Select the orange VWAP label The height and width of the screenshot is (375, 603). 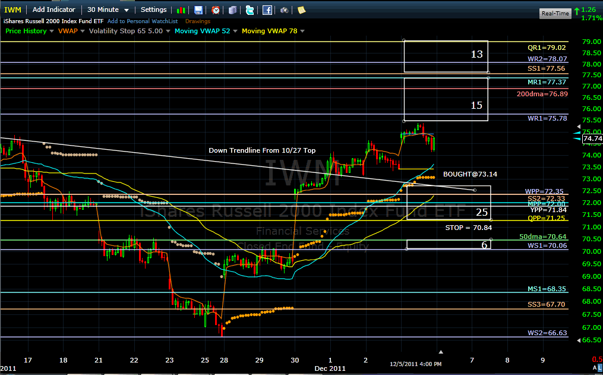[68, 31]
